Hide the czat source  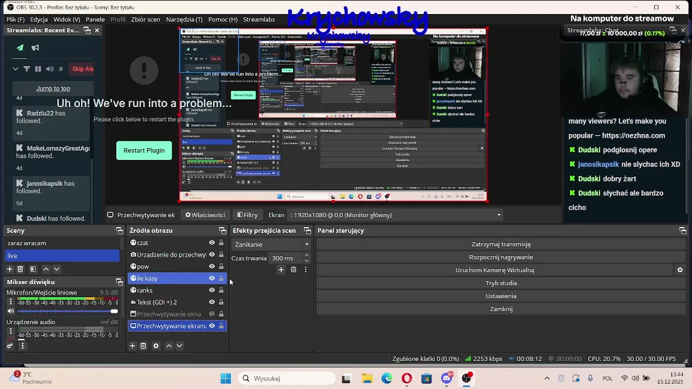[x=212, y=243]
